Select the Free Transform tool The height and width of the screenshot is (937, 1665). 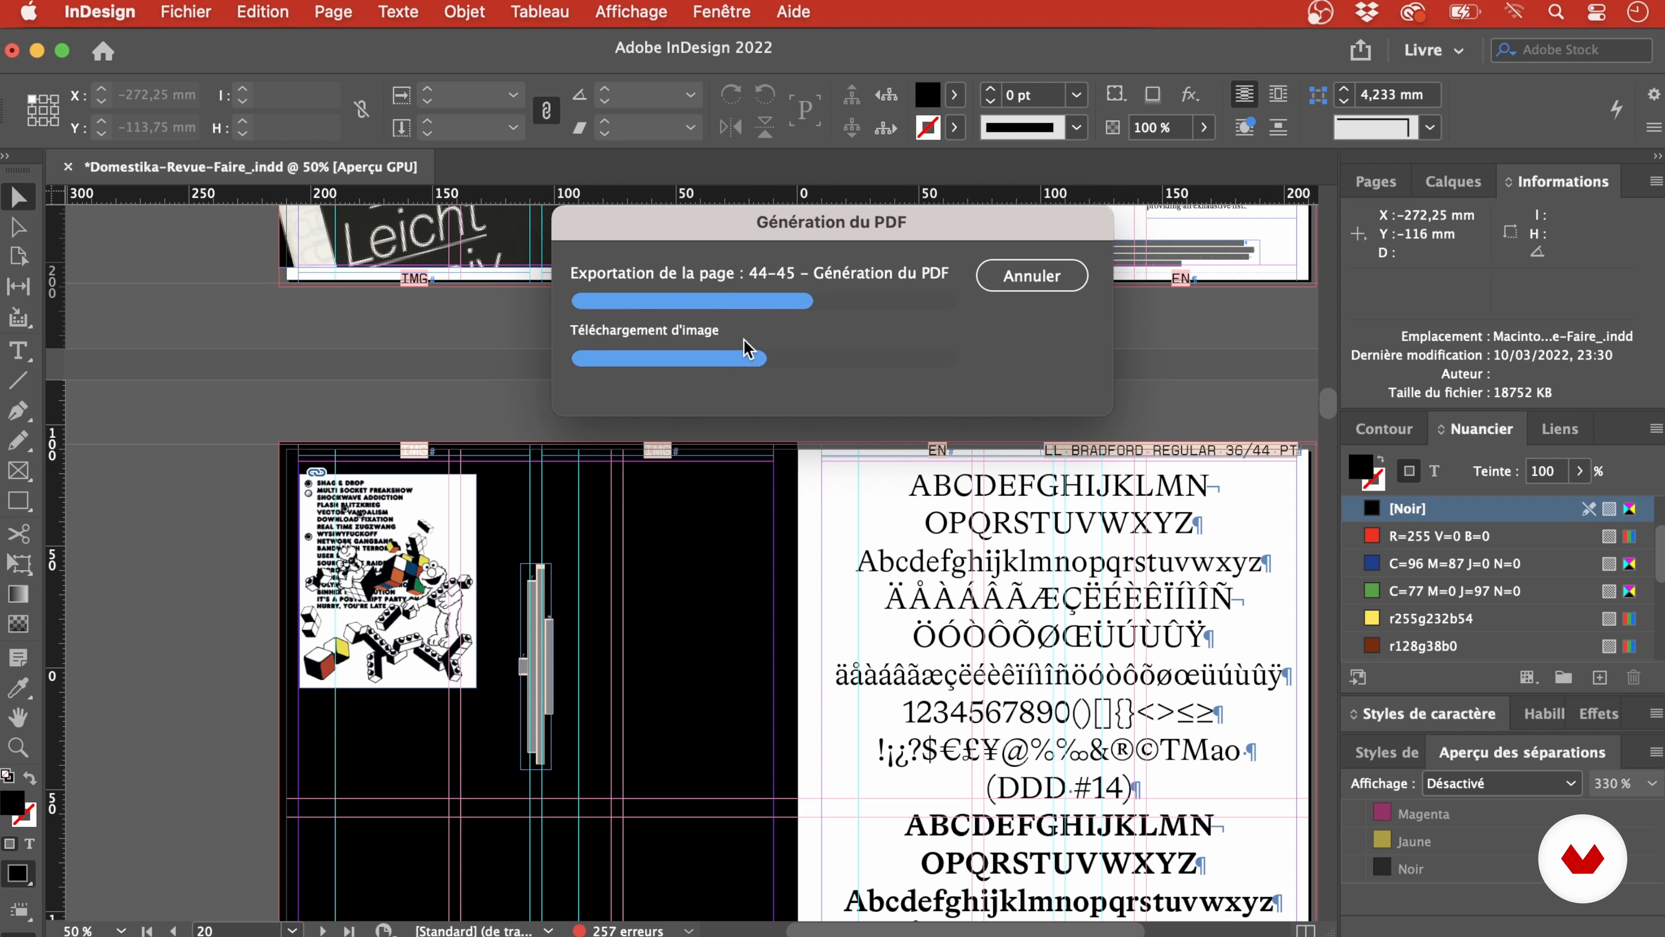point(18,564)
